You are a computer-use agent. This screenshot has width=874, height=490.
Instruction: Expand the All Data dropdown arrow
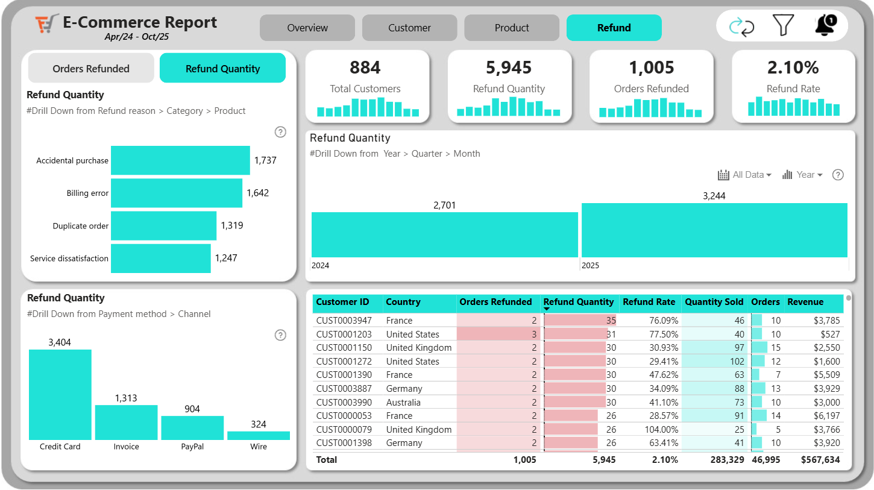pos(769,175)
